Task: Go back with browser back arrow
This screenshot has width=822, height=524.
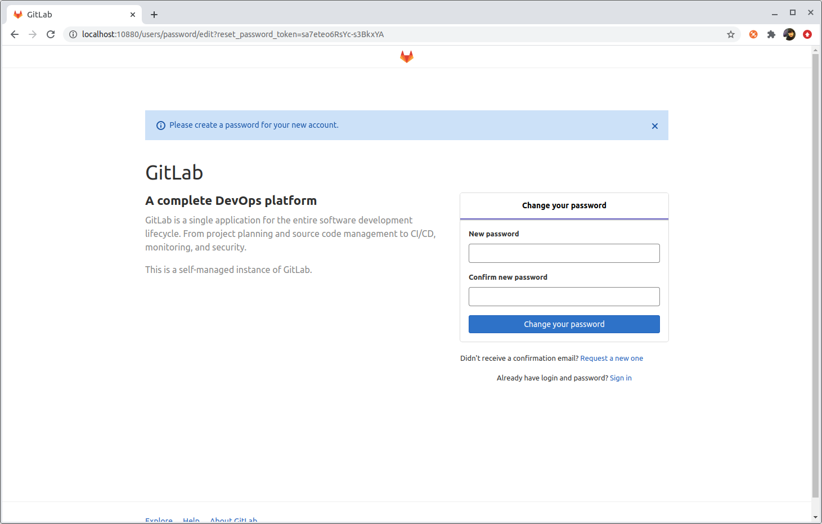Action: coord(15,34)
